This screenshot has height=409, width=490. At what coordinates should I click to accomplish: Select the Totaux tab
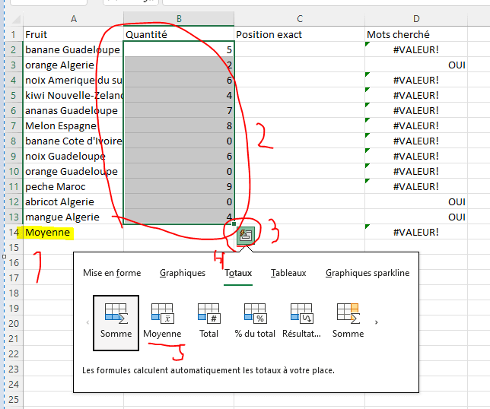[237, 273]
